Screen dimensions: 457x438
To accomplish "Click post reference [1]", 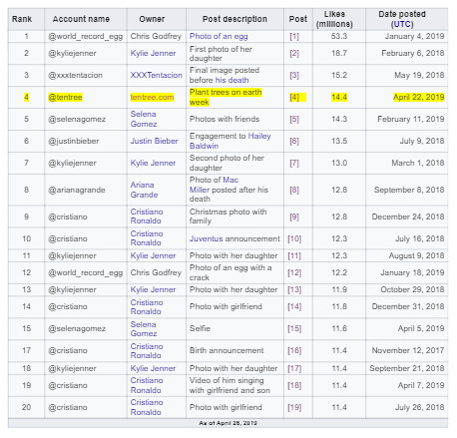I will [x=294, y=36].
